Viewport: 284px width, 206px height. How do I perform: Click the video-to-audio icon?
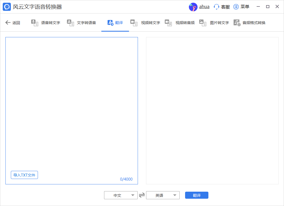[x=168, y=23]
